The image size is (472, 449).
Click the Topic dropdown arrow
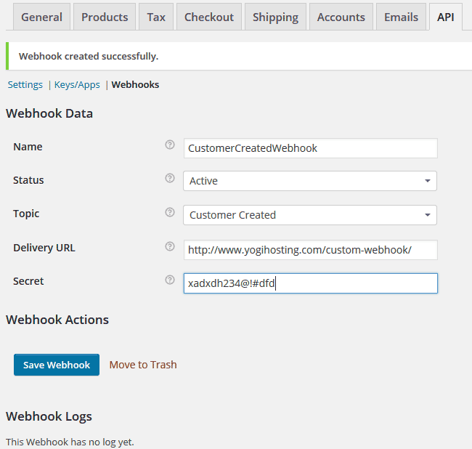[x=428, y=215]
